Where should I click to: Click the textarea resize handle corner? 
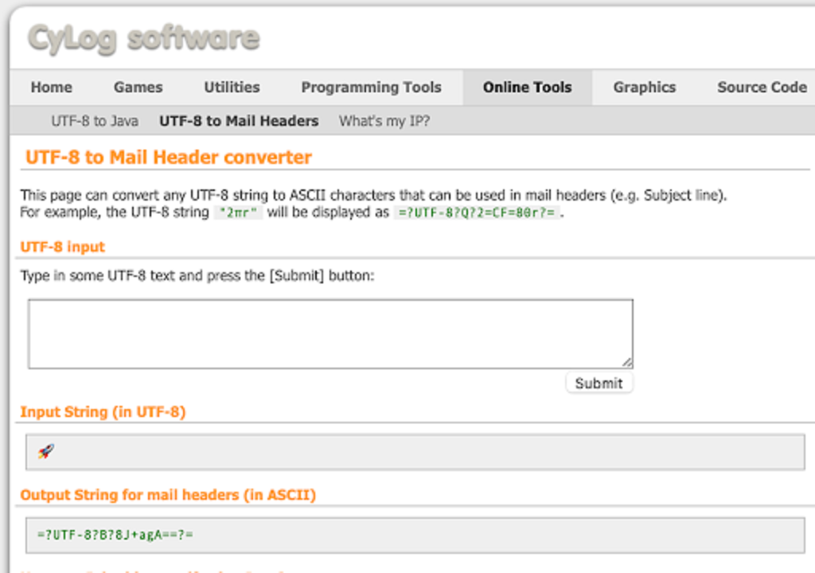click(627, 362)
